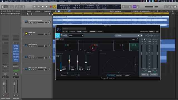
Task: Click the Rewind transport button
Action: click(34, 7)
